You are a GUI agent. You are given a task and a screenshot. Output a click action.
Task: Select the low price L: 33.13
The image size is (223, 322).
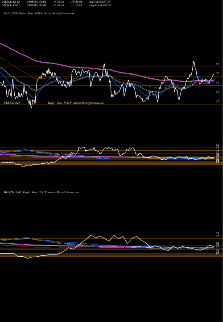coord(77,5)
